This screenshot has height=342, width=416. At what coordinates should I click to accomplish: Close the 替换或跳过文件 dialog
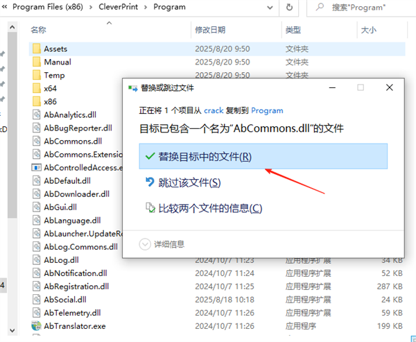pyautogui.click(x=390, y=87)
